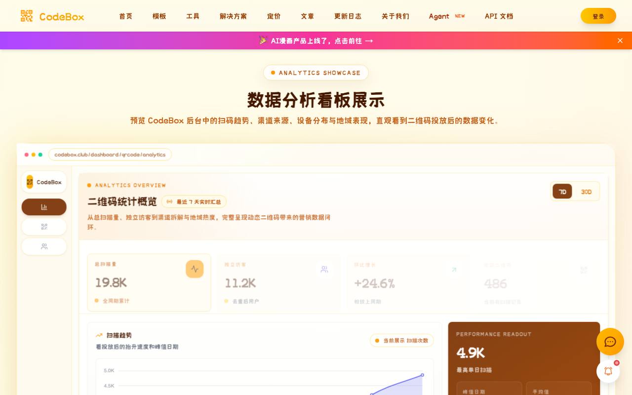Click the QR icon on the 486 card

coord(584,270)
